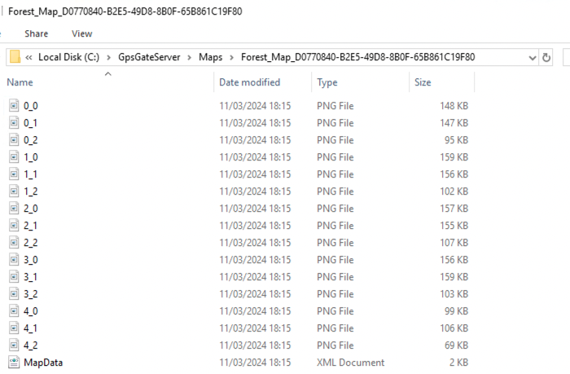This screenshot has width=570, height=374.
Task: Click the PNG icon of file 3_2
Action: click(x=14, y=294)
